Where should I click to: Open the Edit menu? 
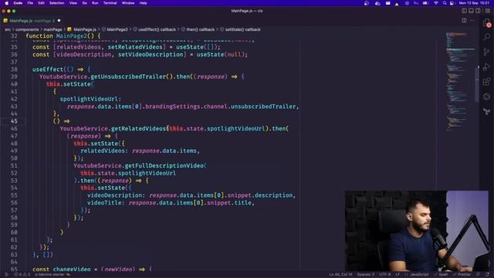pos(41,3)
